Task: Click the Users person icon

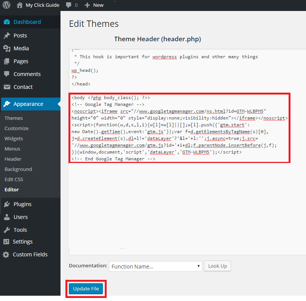Action: tap(7, 217)
